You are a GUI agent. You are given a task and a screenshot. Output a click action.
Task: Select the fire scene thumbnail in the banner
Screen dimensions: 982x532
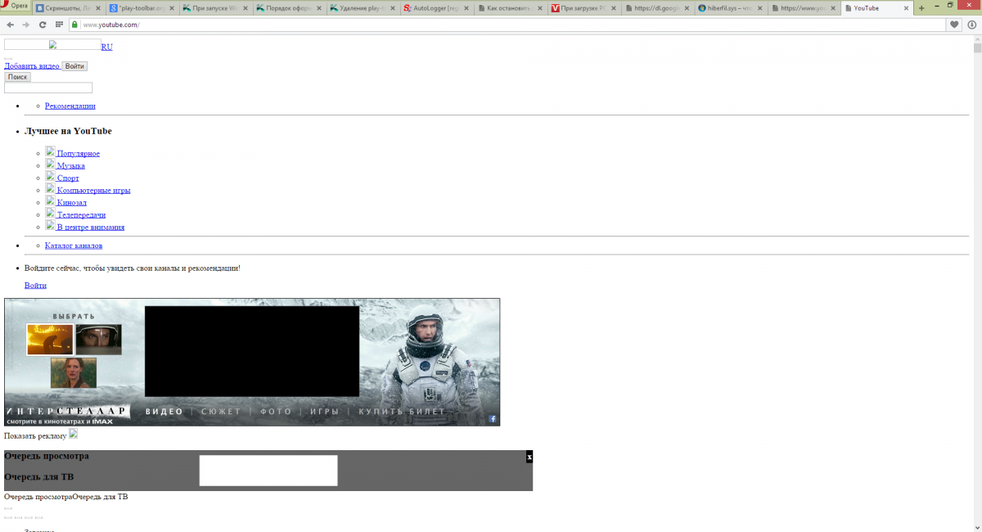50,340
